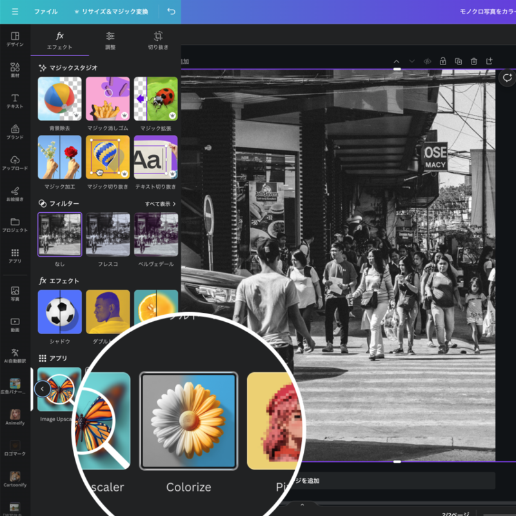
Task: Open 動画 in the sidebar
Action: coord(15,324)
